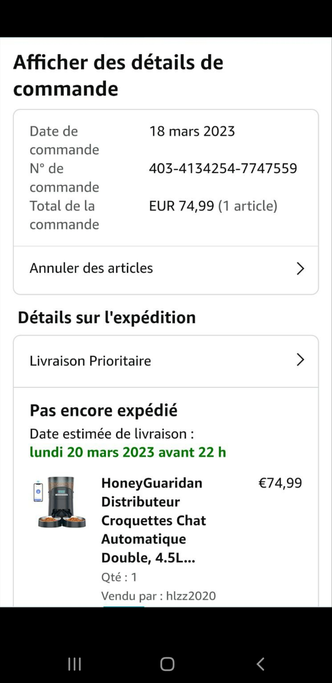The image size is (332, 683).
Task: Tap the Pas encore expédié status heading
Action: [x=104, y=410]
